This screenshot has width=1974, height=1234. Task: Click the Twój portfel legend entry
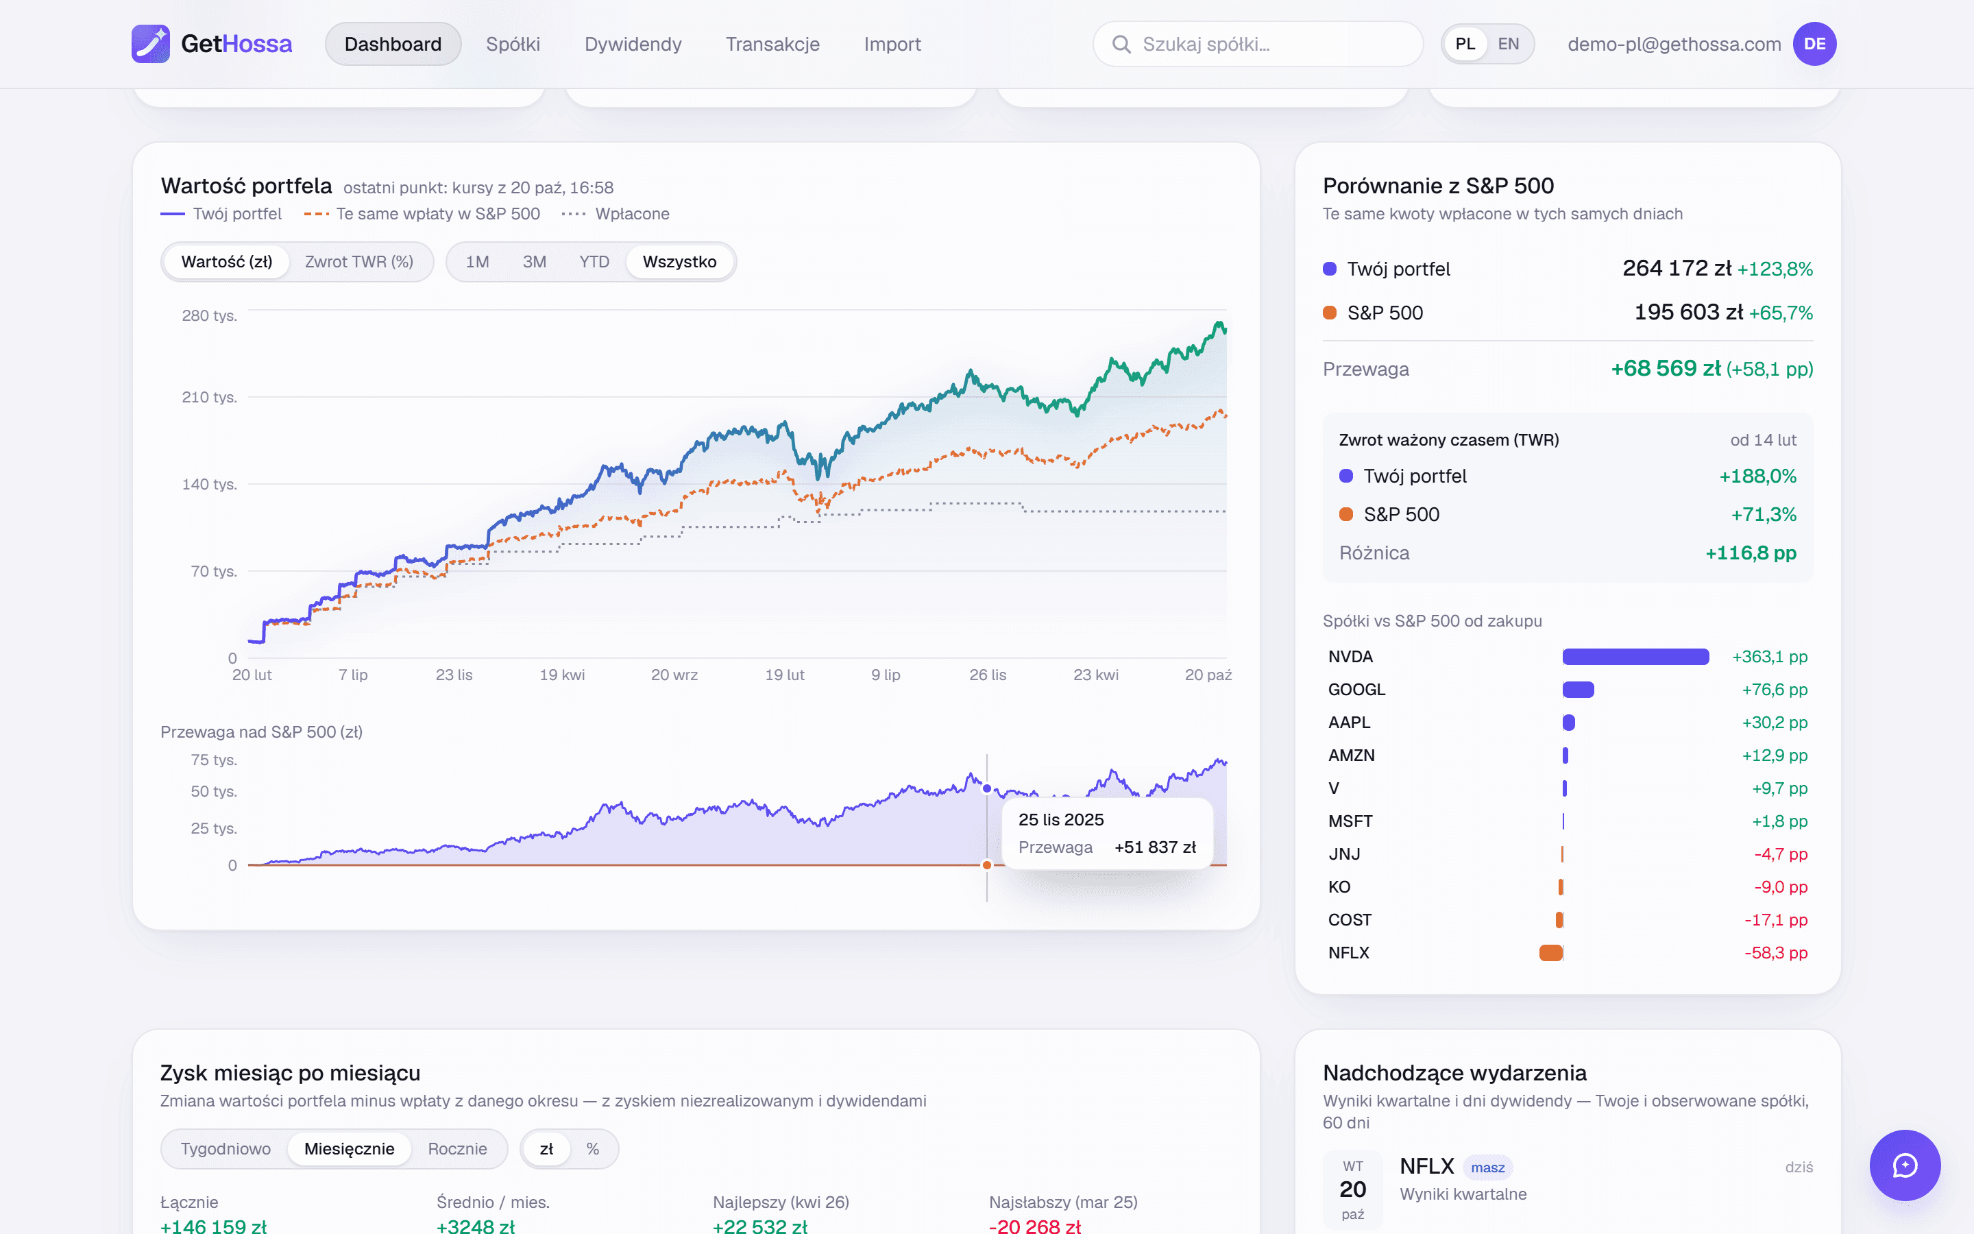pos(221,214)
